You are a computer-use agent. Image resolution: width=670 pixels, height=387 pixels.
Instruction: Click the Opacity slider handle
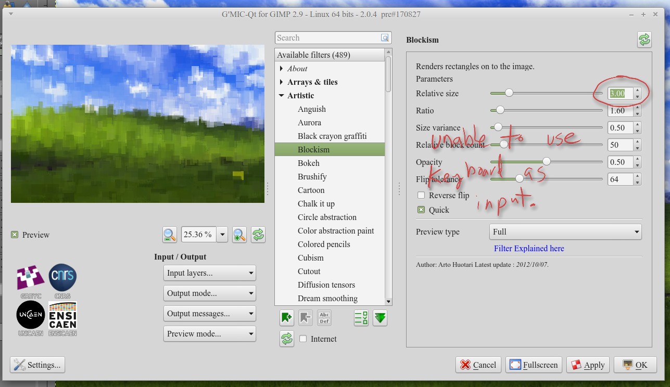[546, 162]
